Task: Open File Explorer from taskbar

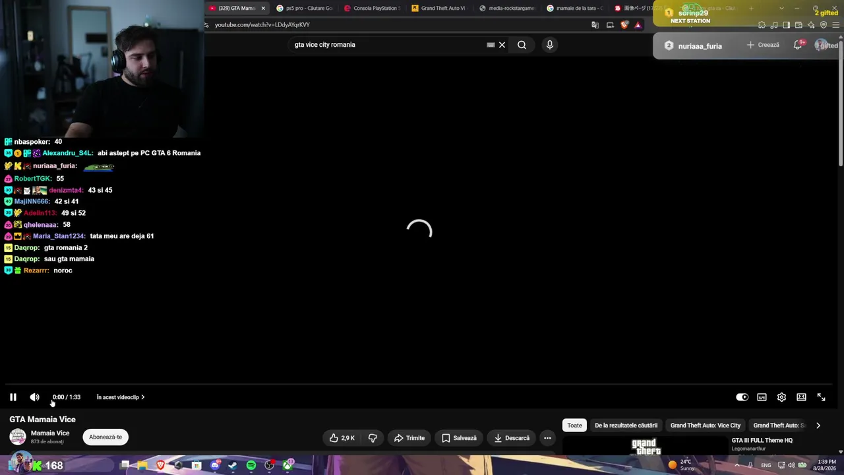Action: (142, 466)
